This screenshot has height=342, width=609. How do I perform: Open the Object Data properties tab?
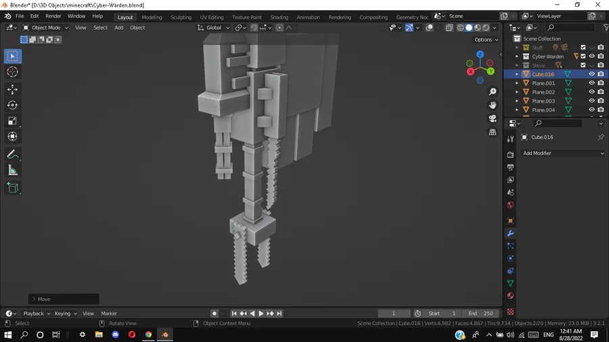point(510,283)
